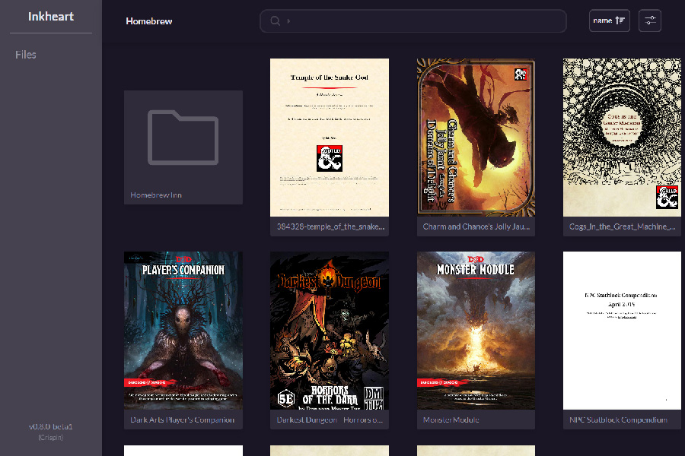The image size is (685, 456).
Task: Focus the library search field
Action: coord(413,21)
